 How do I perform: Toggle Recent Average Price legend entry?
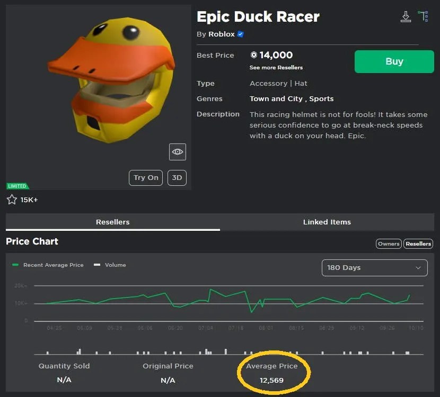[48, 265]
